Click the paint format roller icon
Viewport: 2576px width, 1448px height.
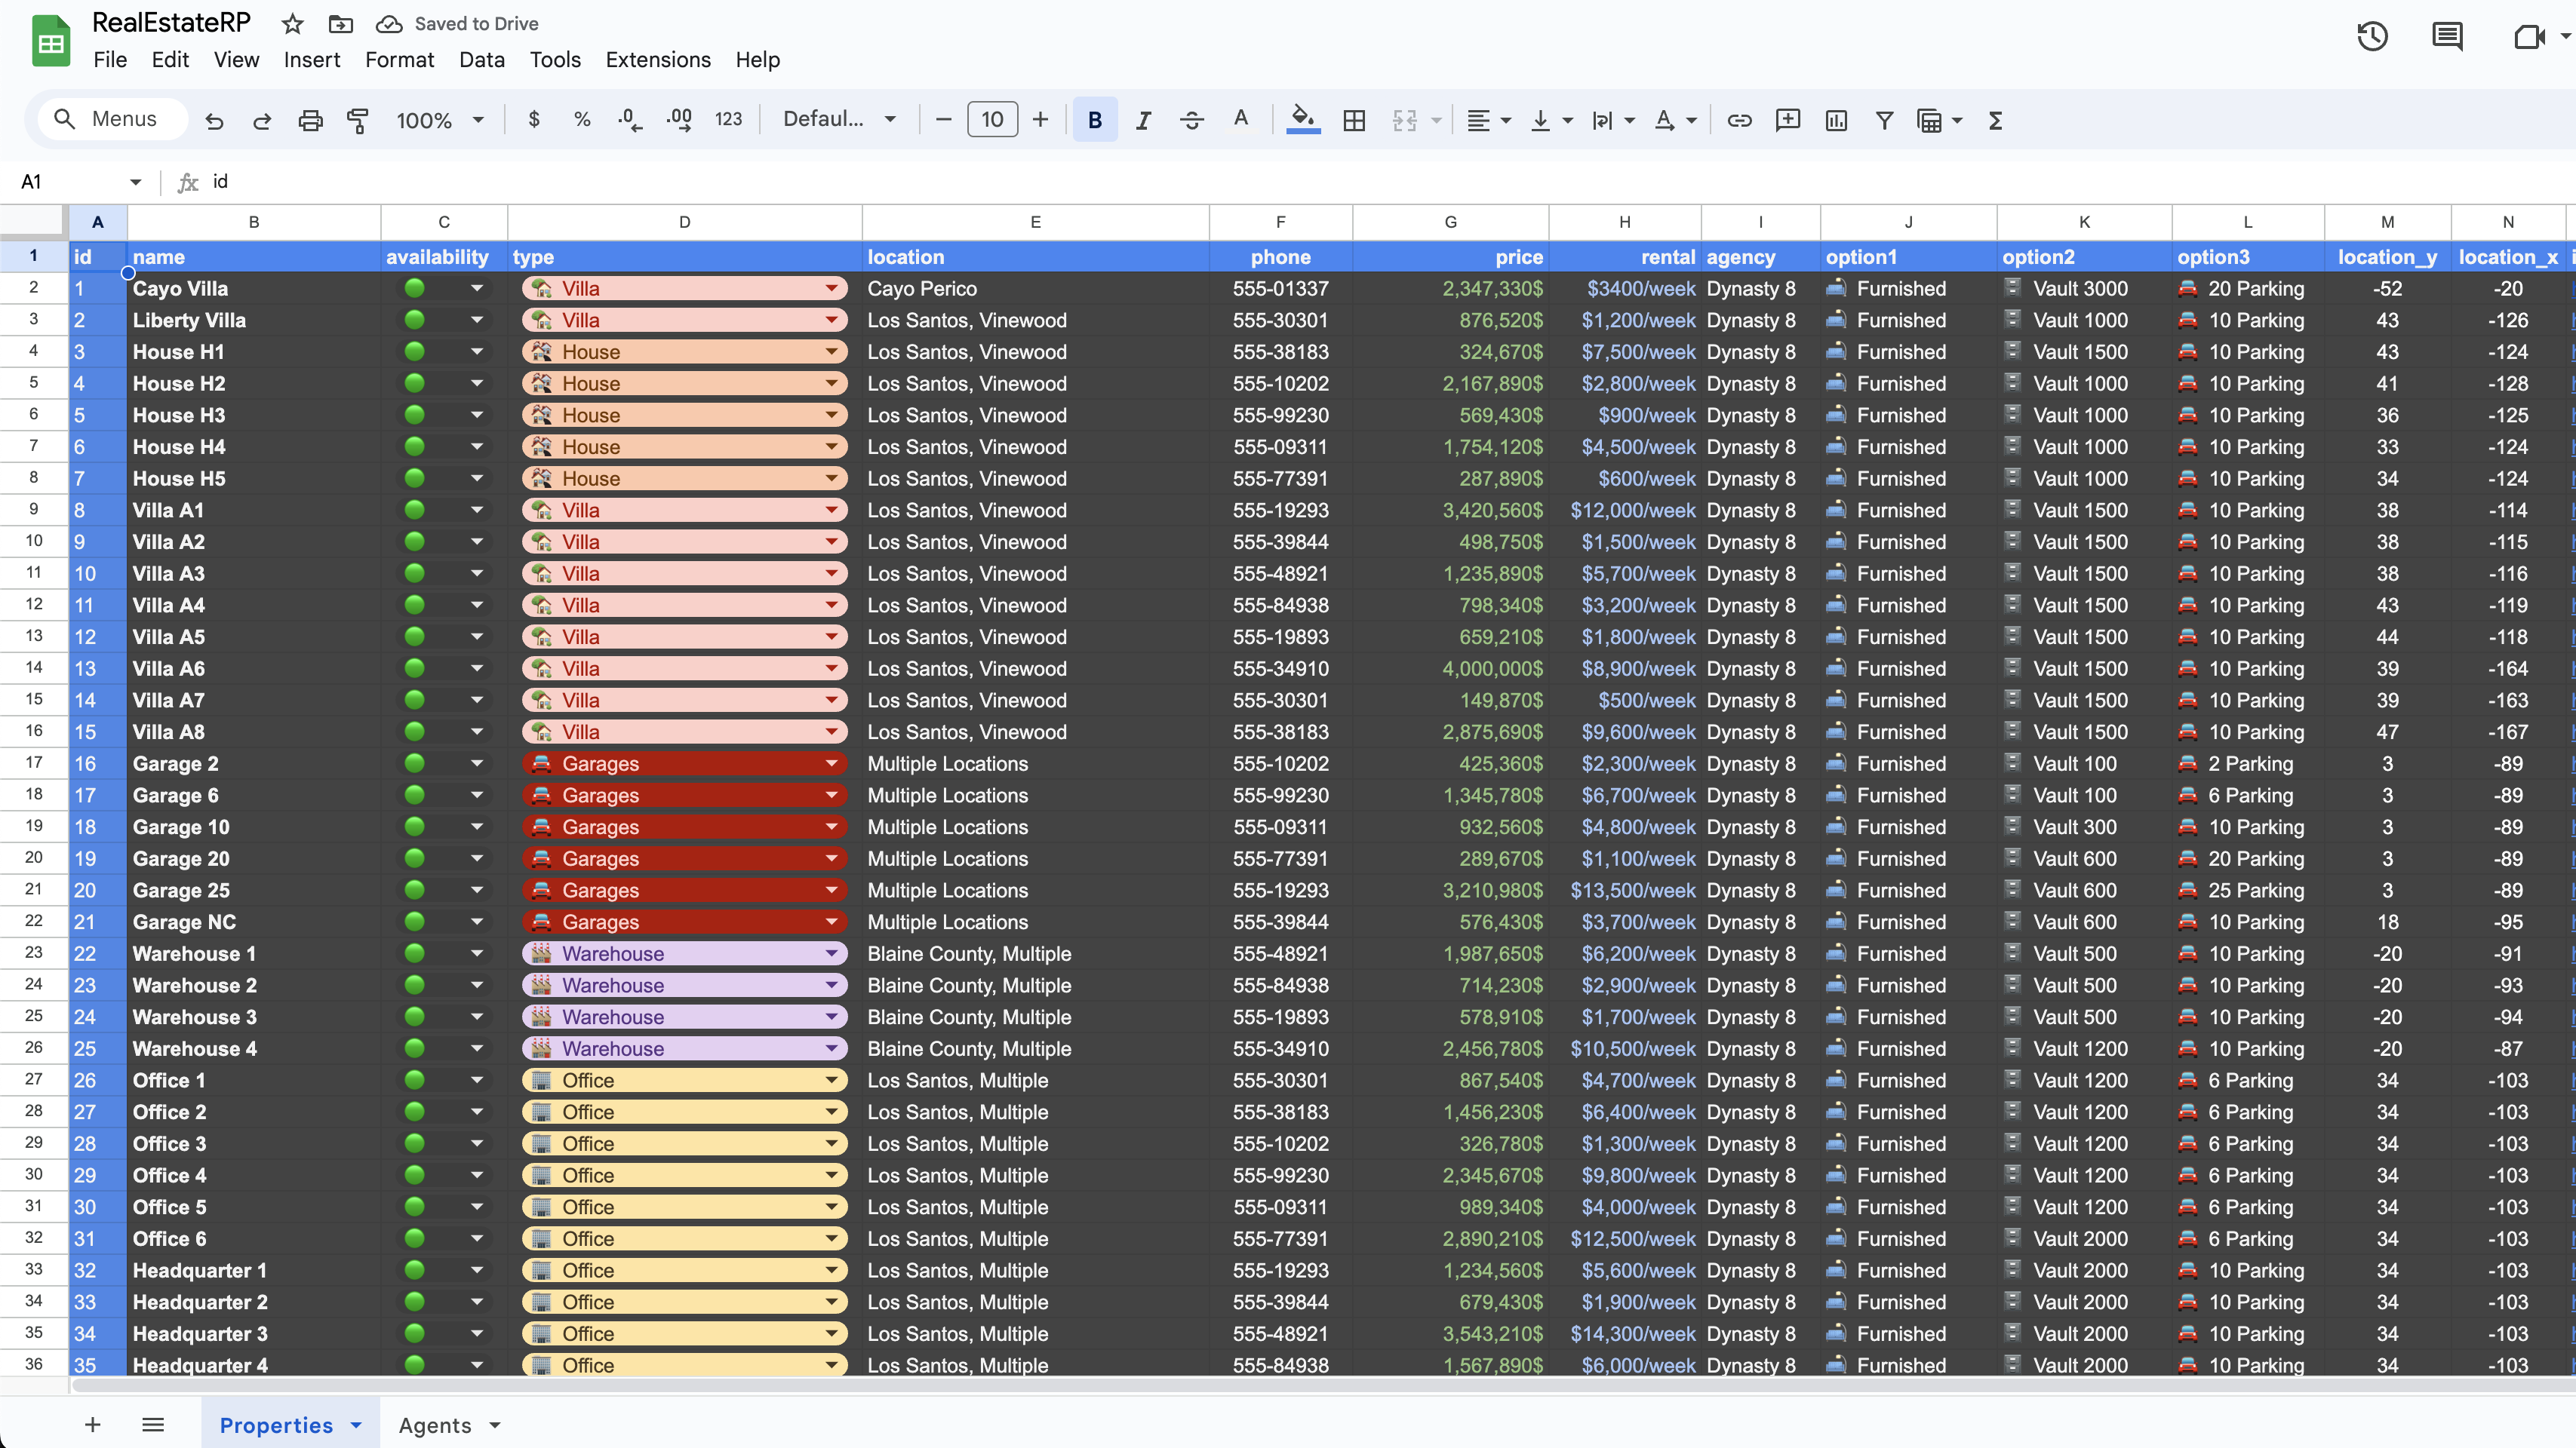pyautogui.click(x=357, y=120)
